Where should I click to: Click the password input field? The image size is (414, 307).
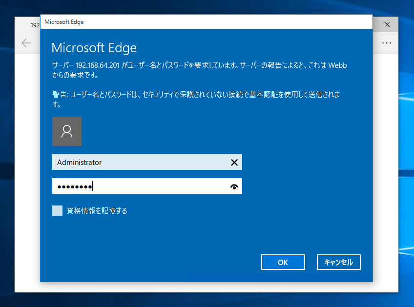coord(147,186)
